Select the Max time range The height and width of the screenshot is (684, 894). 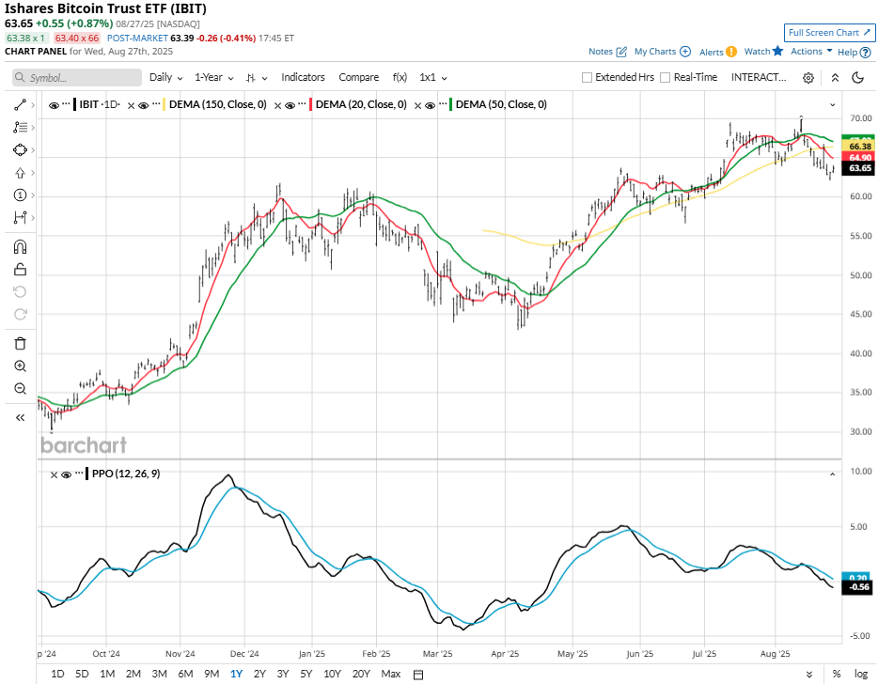tap(390, 675)
